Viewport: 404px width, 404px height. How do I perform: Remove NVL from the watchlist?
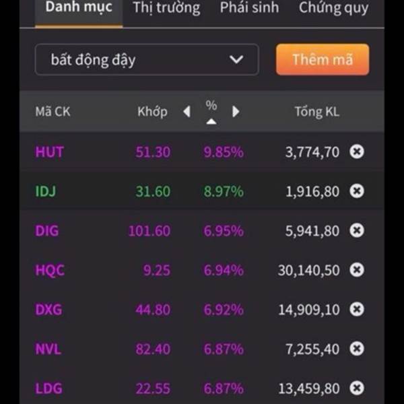pos(357,349)
